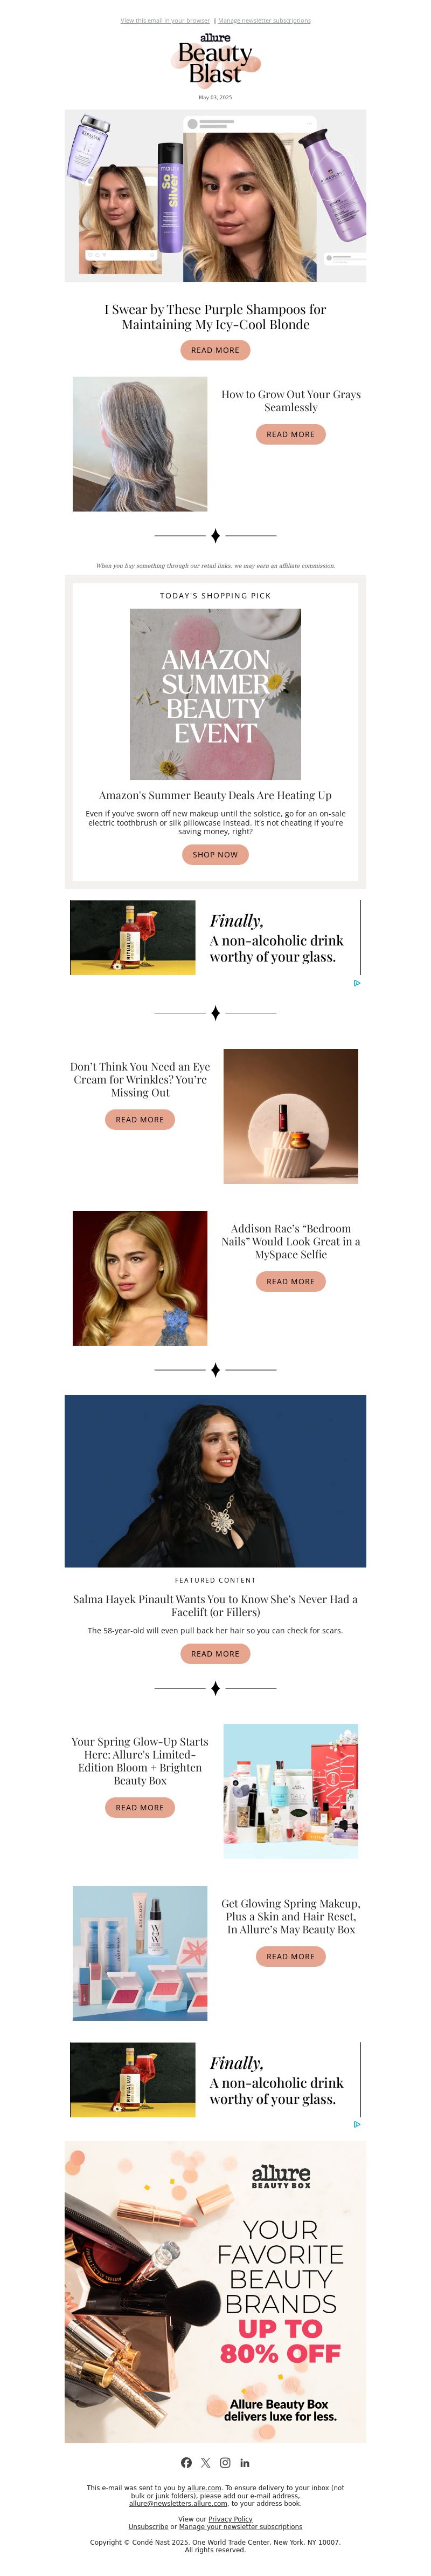Open the Salma Hayek featured photo
This screenshot has height=2576, width=431.
[x=215, y=1481]
